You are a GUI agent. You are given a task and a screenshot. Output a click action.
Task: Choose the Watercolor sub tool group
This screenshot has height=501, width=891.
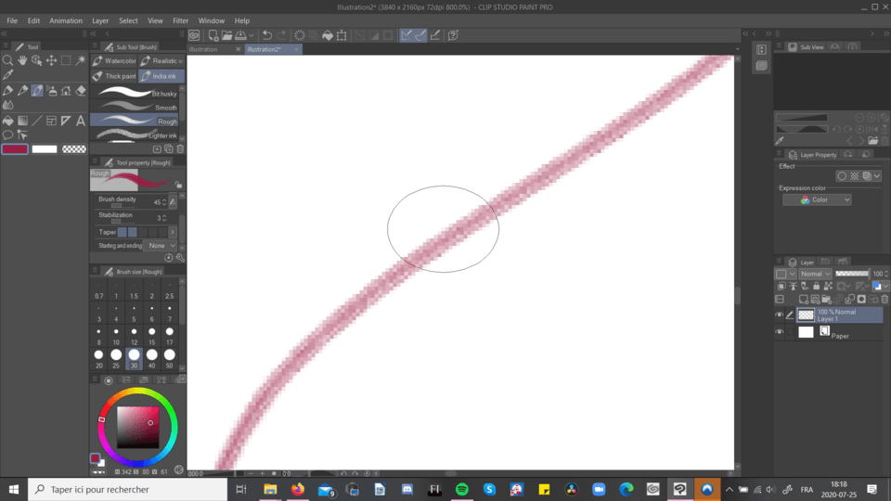point(114,61)
